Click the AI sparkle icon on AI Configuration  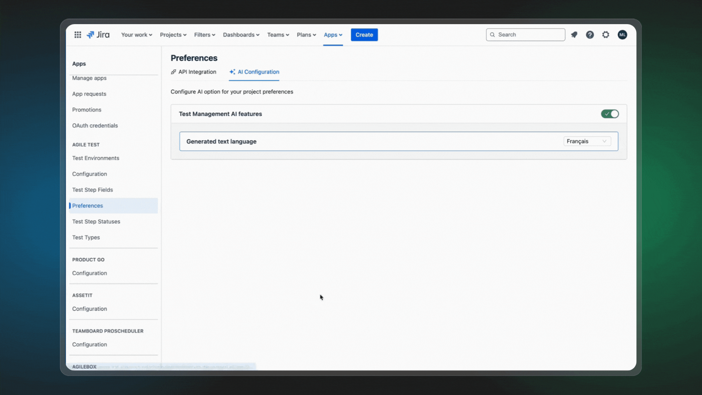click(x=233, y=72)
